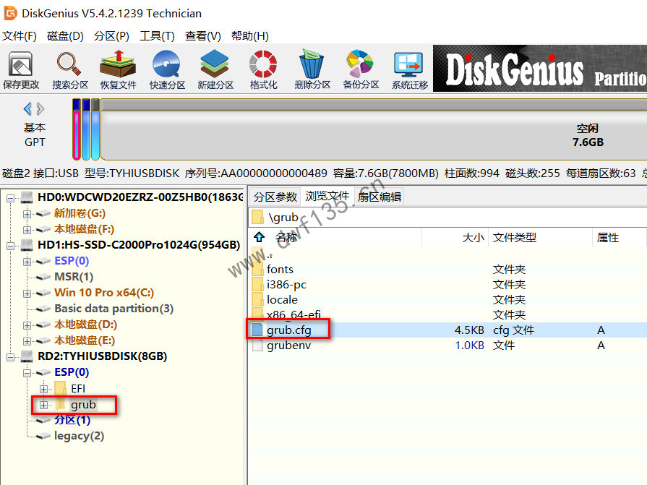Open the 文件(F) menu
Viewport: 647px width, 485px height.
20,36
